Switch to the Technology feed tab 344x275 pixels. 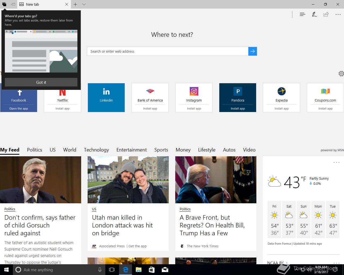[x=96, y=150]
